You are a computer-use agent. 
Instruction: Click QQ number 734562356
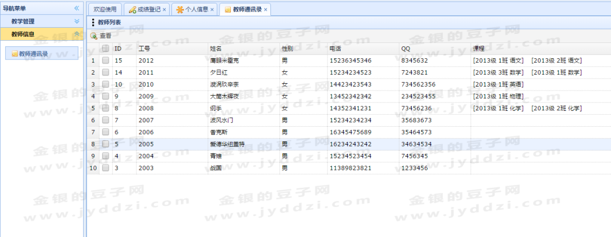click(418, 85)
